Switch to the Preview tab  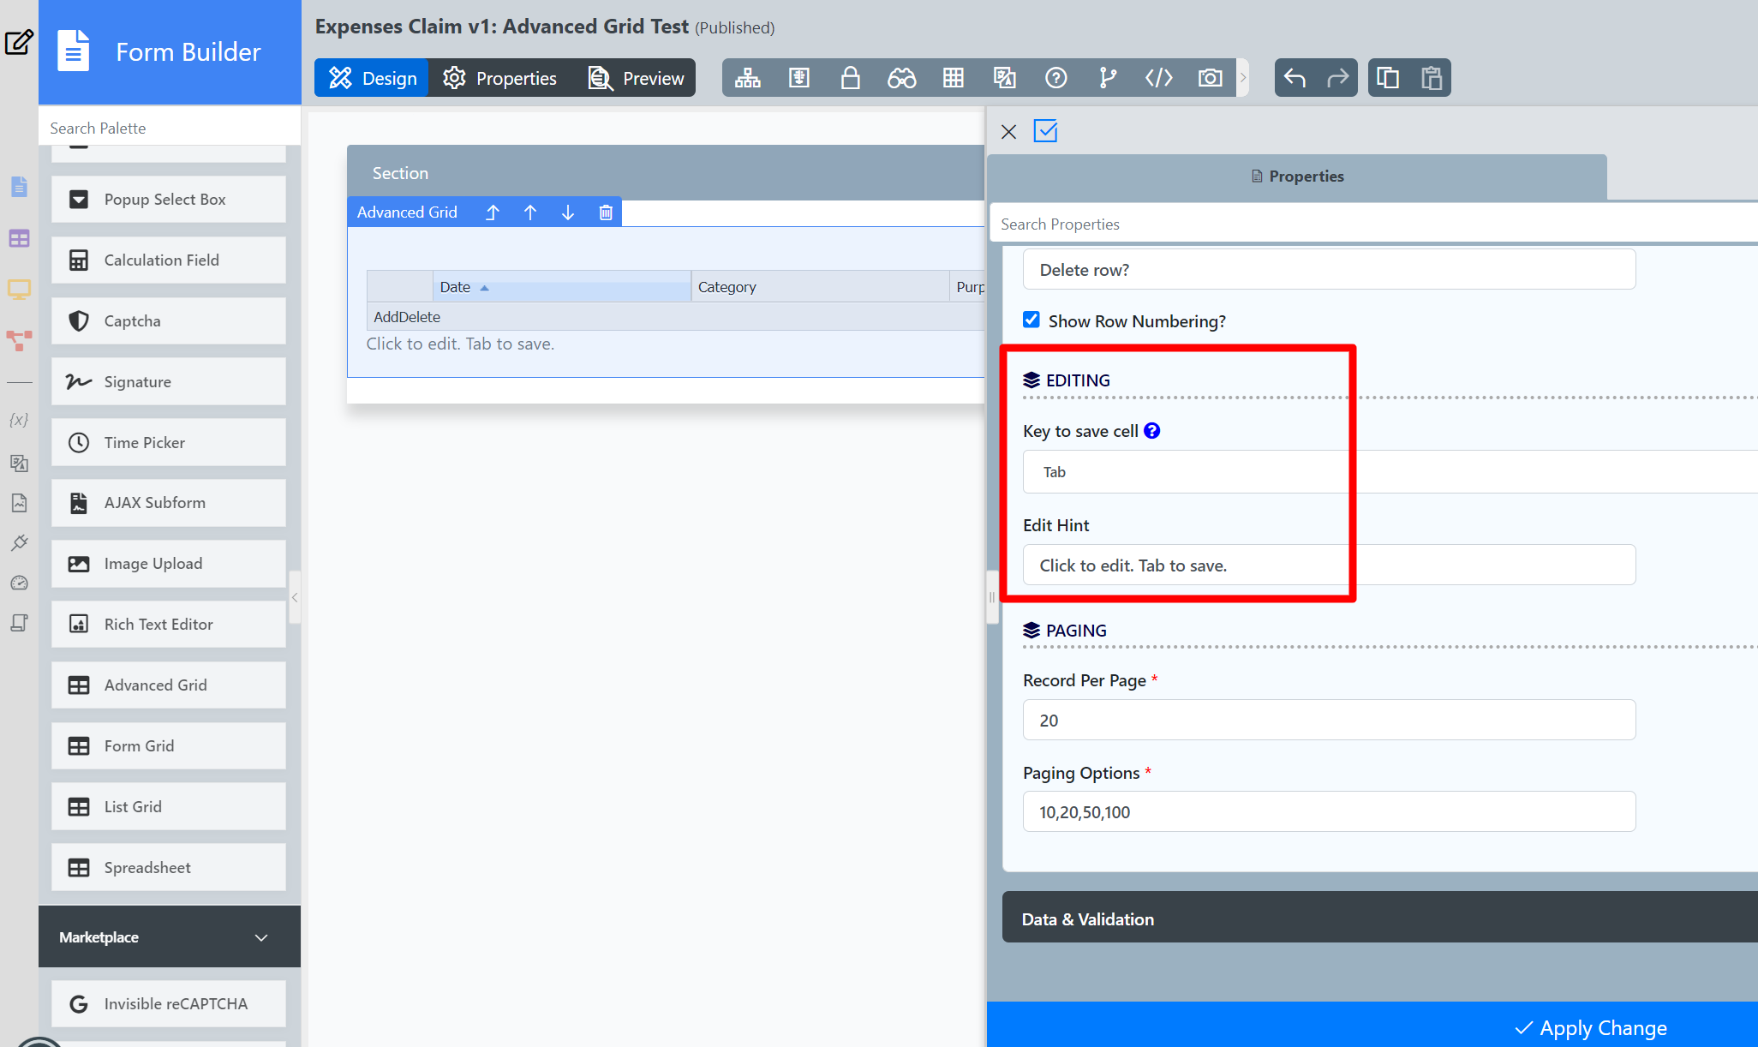pyautogui.click(x=637, y=78)
